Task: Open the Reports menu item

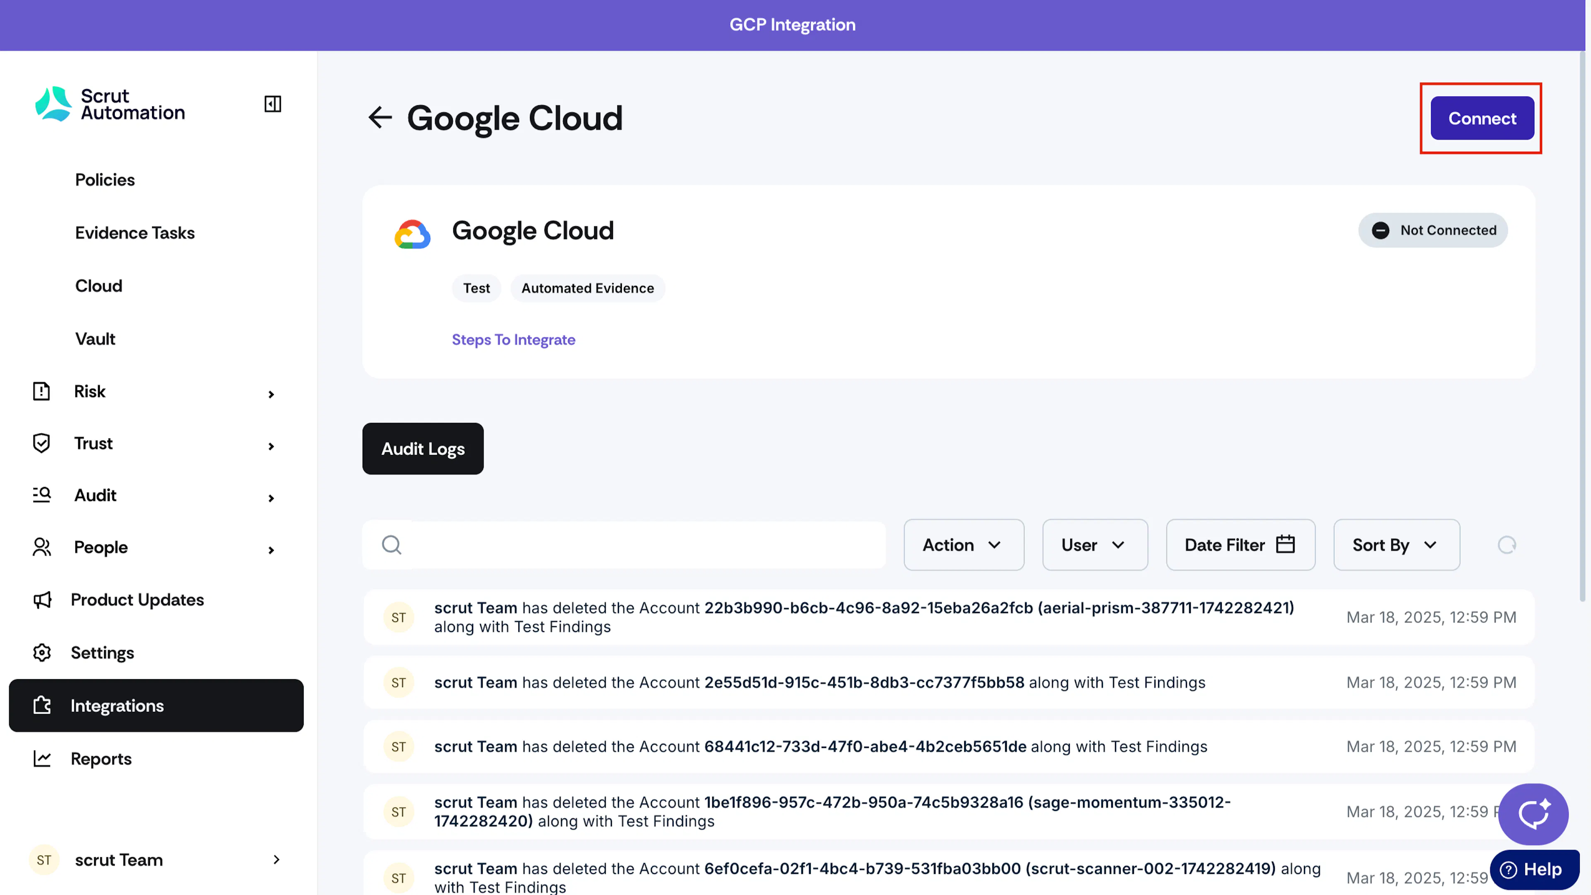Action: [101, 759]
